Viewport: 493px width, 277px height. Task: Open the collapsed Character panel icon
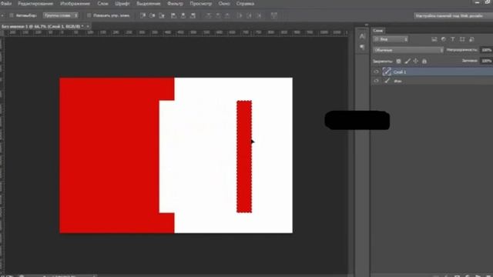tap(362, 36)
